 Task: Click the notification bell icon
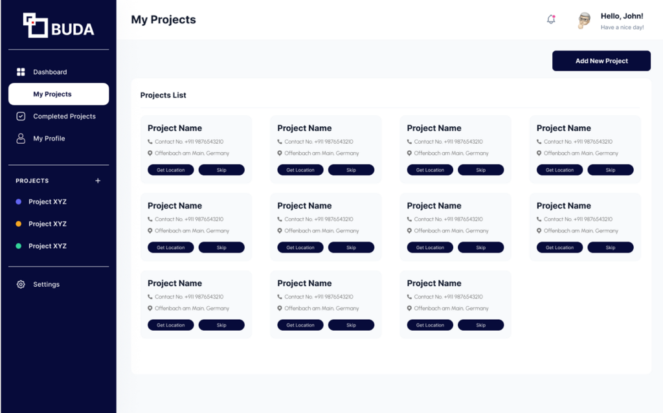click(551, 19)
